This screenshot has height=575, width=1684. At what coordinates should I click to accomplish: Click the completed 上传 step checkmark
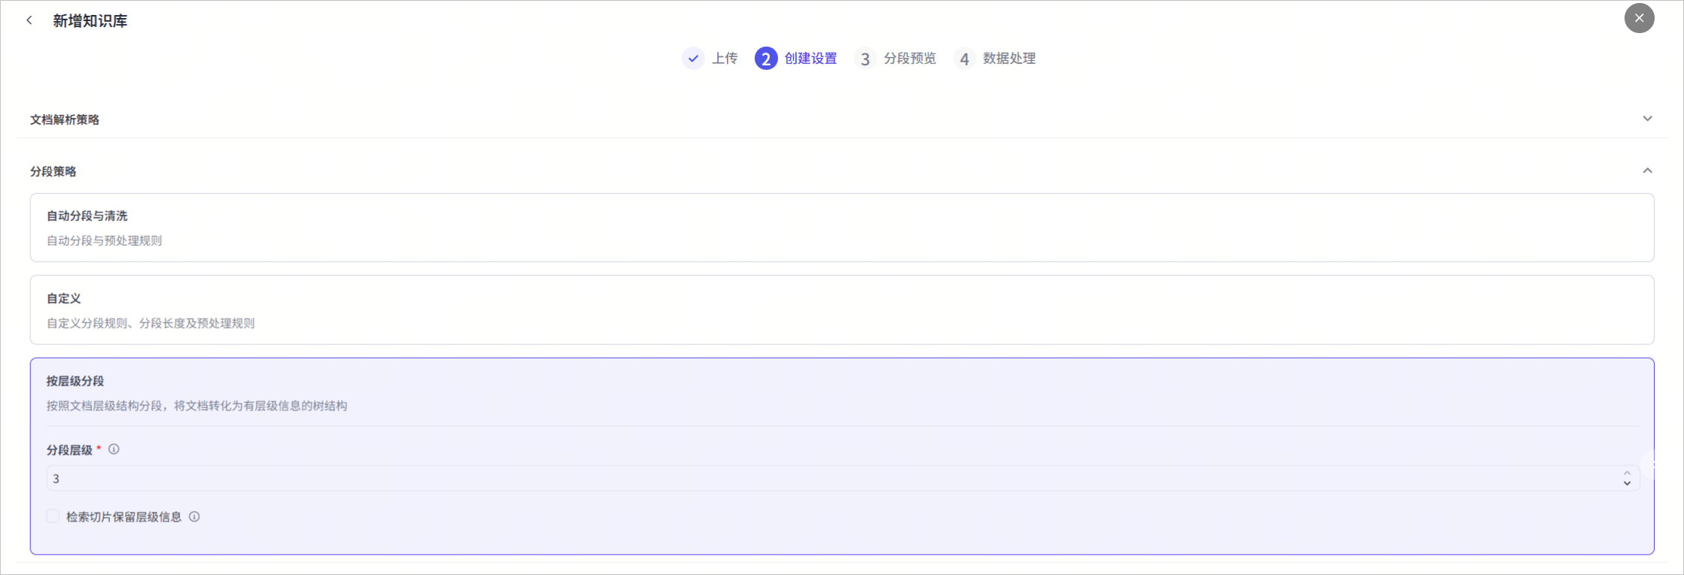693,58
